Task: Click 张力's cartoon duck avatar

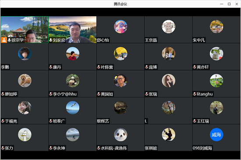Action: coord(25,135)
